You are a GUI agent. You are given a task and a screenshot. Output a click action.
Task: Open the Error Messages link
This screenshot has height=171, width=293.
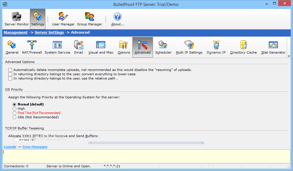point(35,147)
